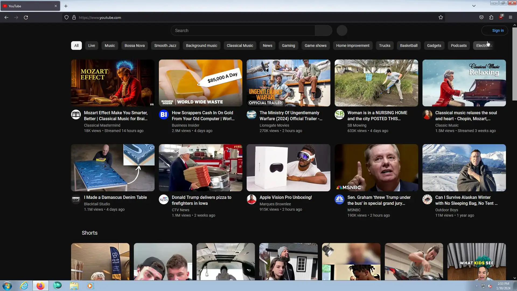Open the Apple Vision Pro Unboxing title

[x=285, y=198]
